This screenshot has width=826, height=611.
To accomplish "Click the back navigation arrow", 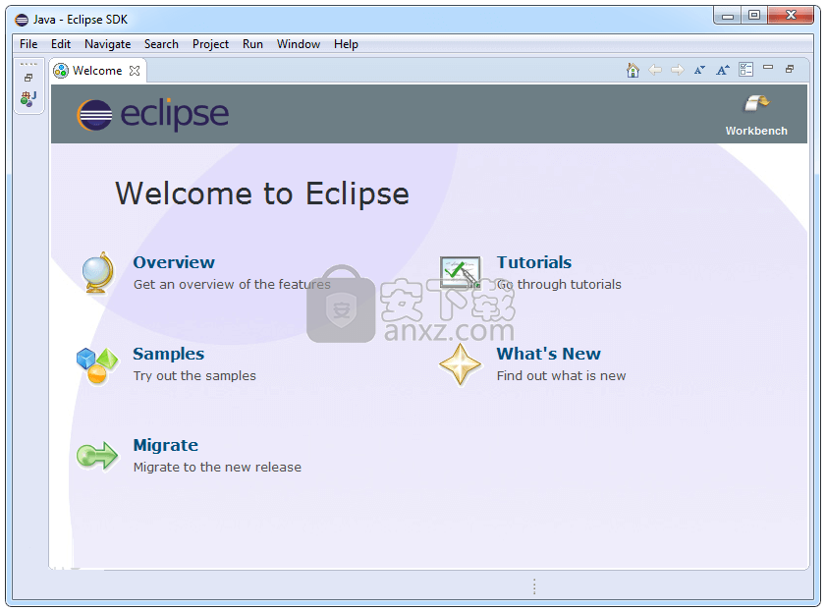I will click(655, 70).
